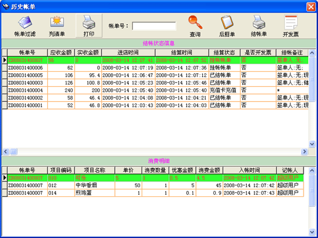
Task: Run the 查询 magnifier search
Action: [195, 27]
